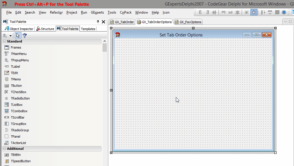Image resolution: width=294 pixels, height=166 pixels.
Task: Switch to the Structure tab
Action: tap(45, 29)
